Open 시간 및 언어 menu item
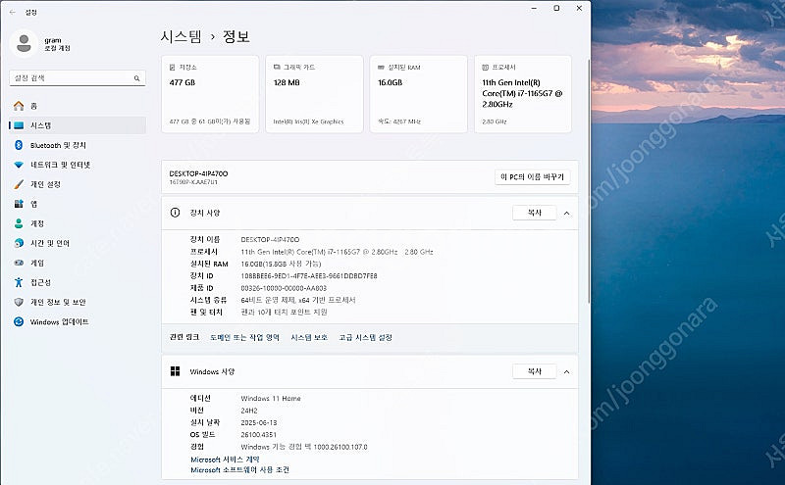The width and height of the screenshot is (785, 485). 78,243
